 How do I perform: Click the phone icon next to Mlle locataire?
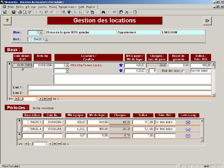pyautogui.click(x=121, y=65)
